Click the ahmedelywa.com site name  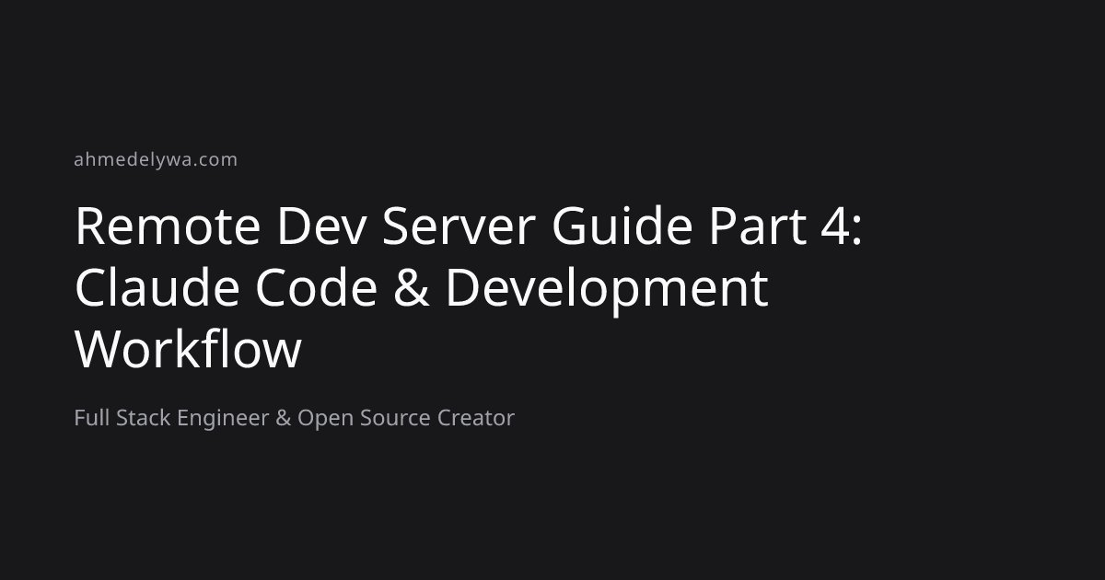point(156,159)
